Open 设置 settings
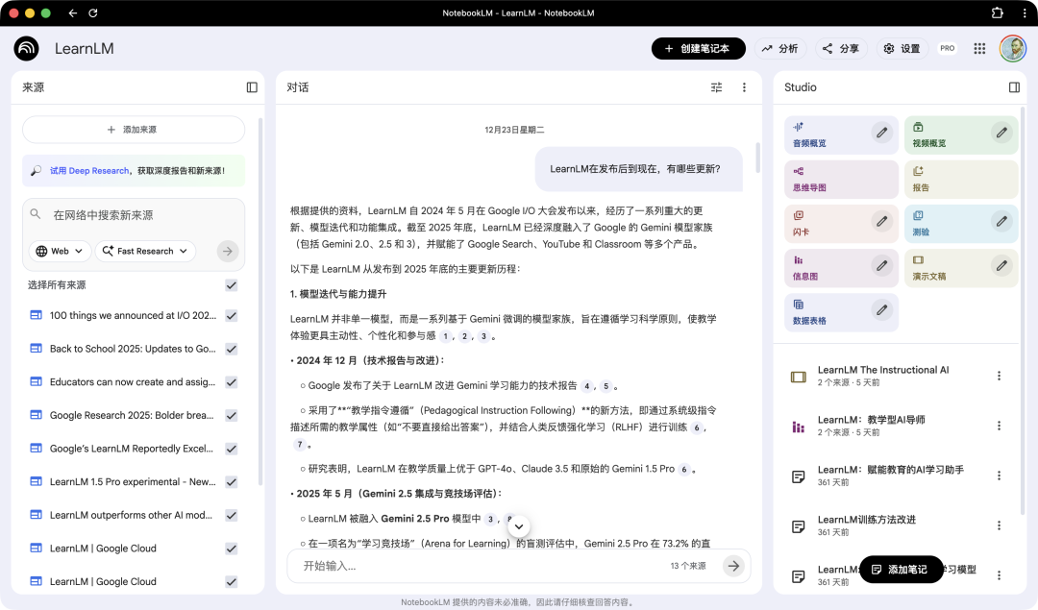1038x610 pixels. coord(902,48)
